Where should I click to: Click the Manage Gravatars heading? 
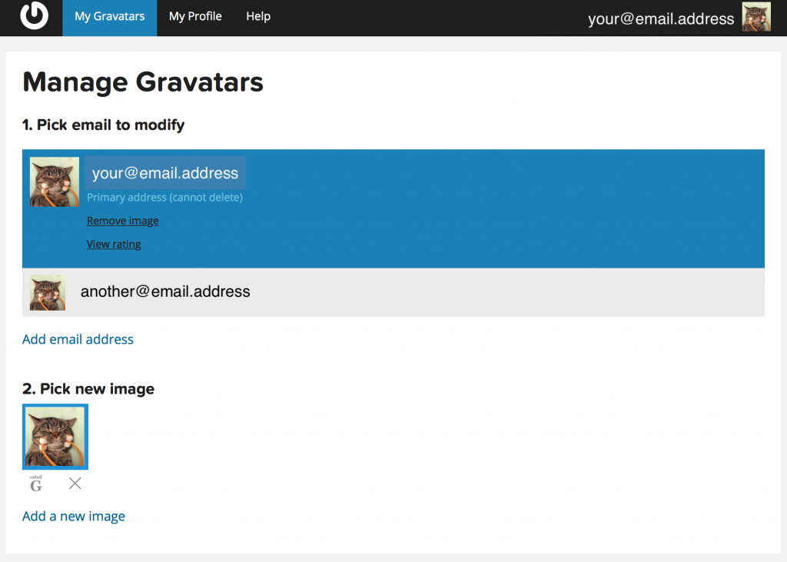143,82
